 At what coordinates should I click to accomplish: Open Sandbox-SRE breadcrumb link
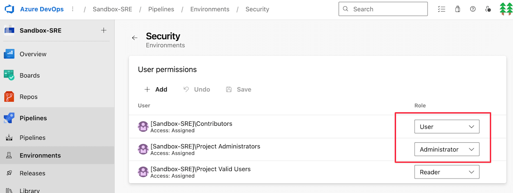point(113,9)
